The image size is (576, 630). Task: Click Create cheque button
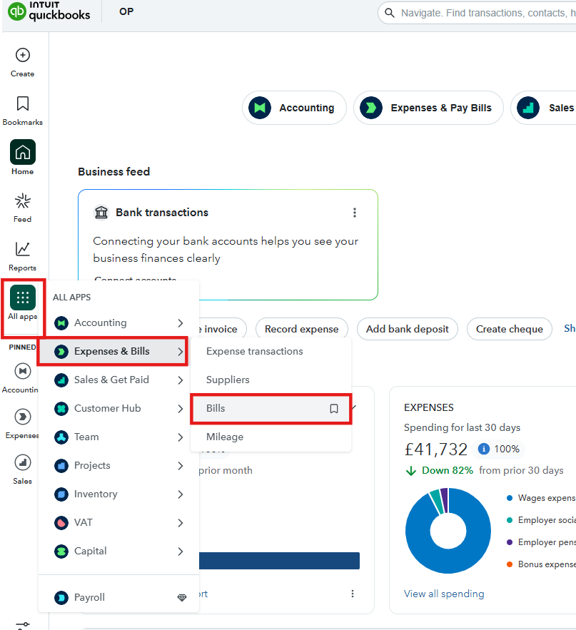[x=510, y=329]
